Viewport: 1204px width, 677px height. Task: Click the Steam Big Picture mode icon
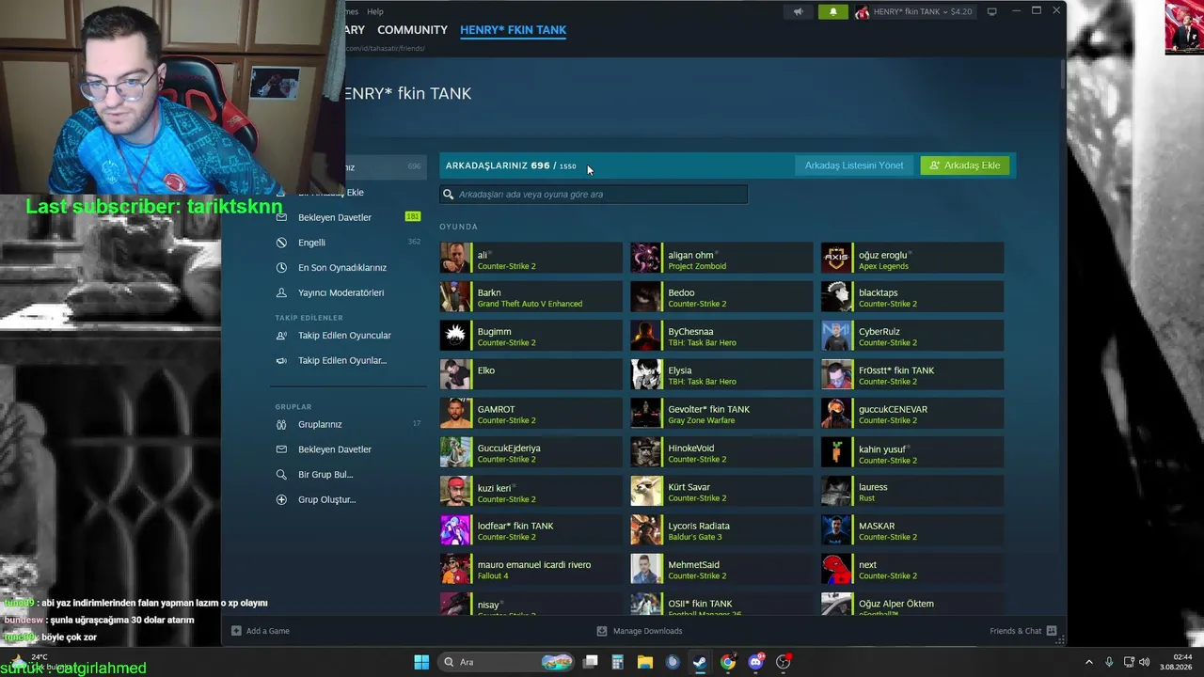click(991, 11)
